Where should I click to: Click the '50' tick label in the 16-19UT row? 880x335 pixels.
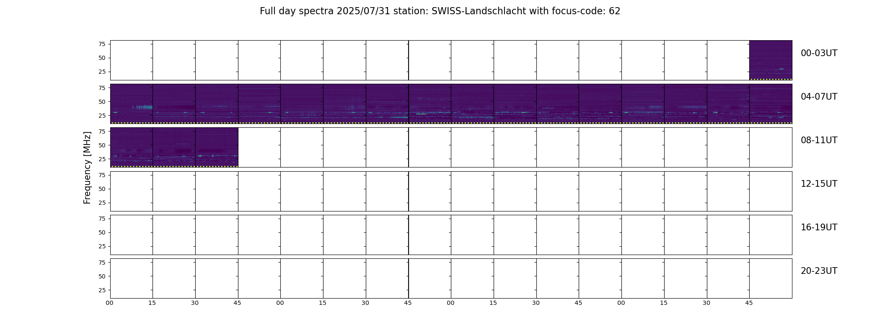pos(102,232)
